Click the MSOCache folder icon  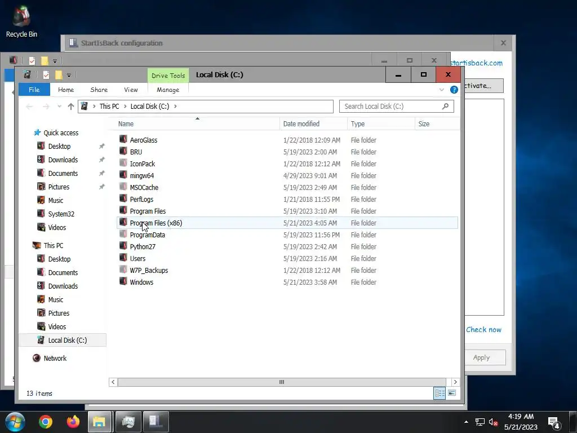tap(123, 187)
